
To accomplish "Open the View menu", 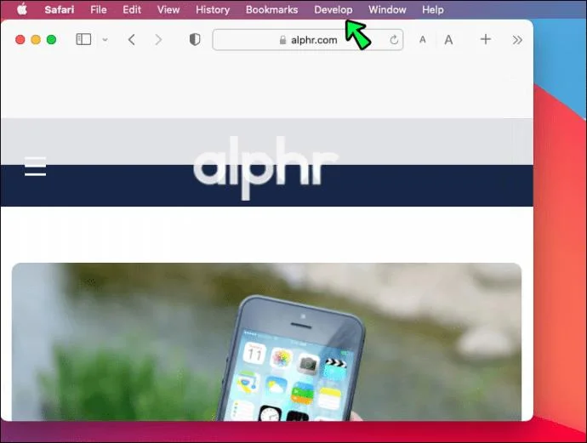I will [x=168, y=9].
